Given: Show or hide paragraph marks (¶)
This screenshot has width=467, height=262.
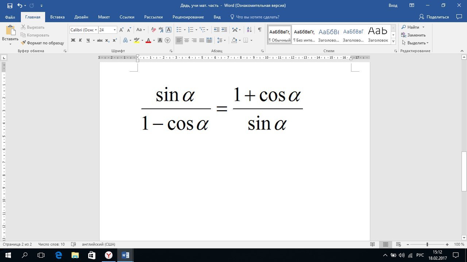Looking at the screenshot, I should pos(259,30).
